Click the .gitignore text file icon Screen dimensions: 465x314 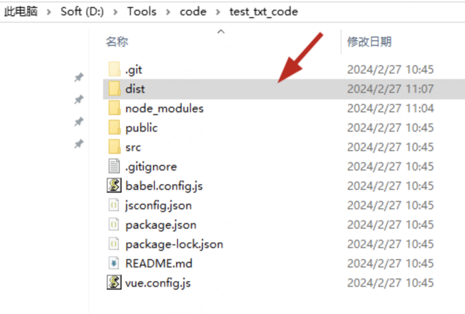pos(114,166)
